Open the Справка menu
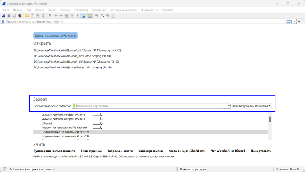This screenshot has width=305, height=172. coord(168,10)
